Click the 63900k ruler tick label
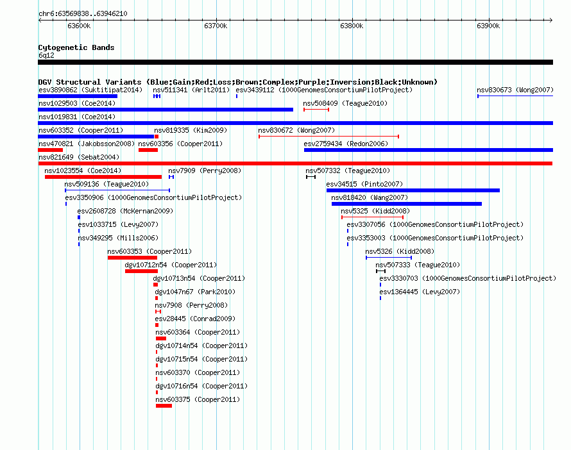Viewport: 571px width, 450px height. point(488,26)
